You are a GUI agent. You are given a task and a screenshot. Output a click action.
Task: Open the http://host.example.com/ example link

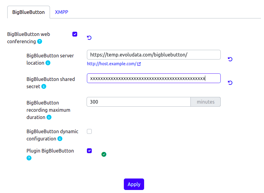point(112,64)
